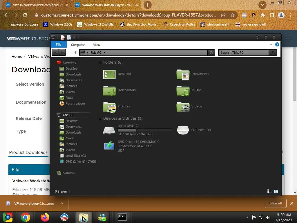Open the Pictures folder icon in Folders
The image size is (297, 223).
[109, 107]
